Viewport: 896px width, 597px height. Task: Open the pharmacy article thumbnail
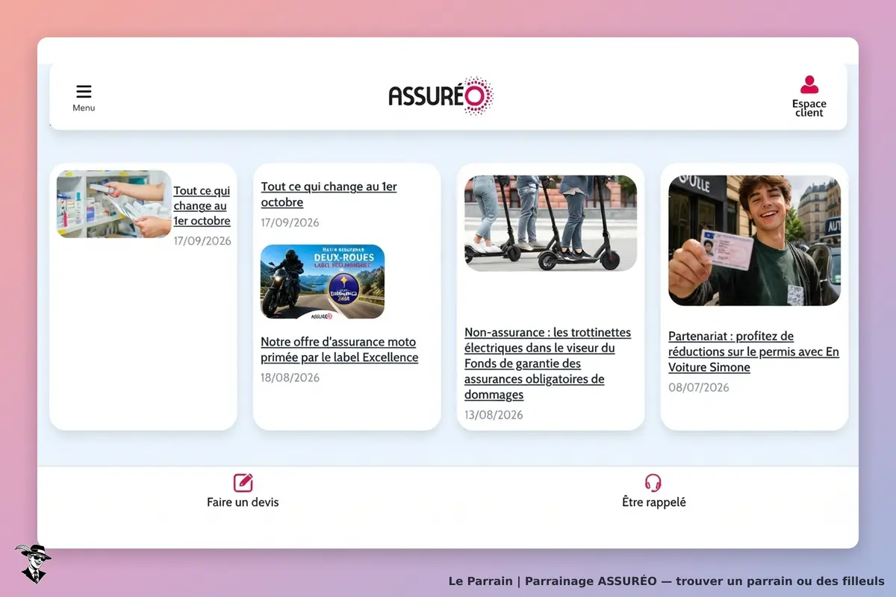point(114,204)
